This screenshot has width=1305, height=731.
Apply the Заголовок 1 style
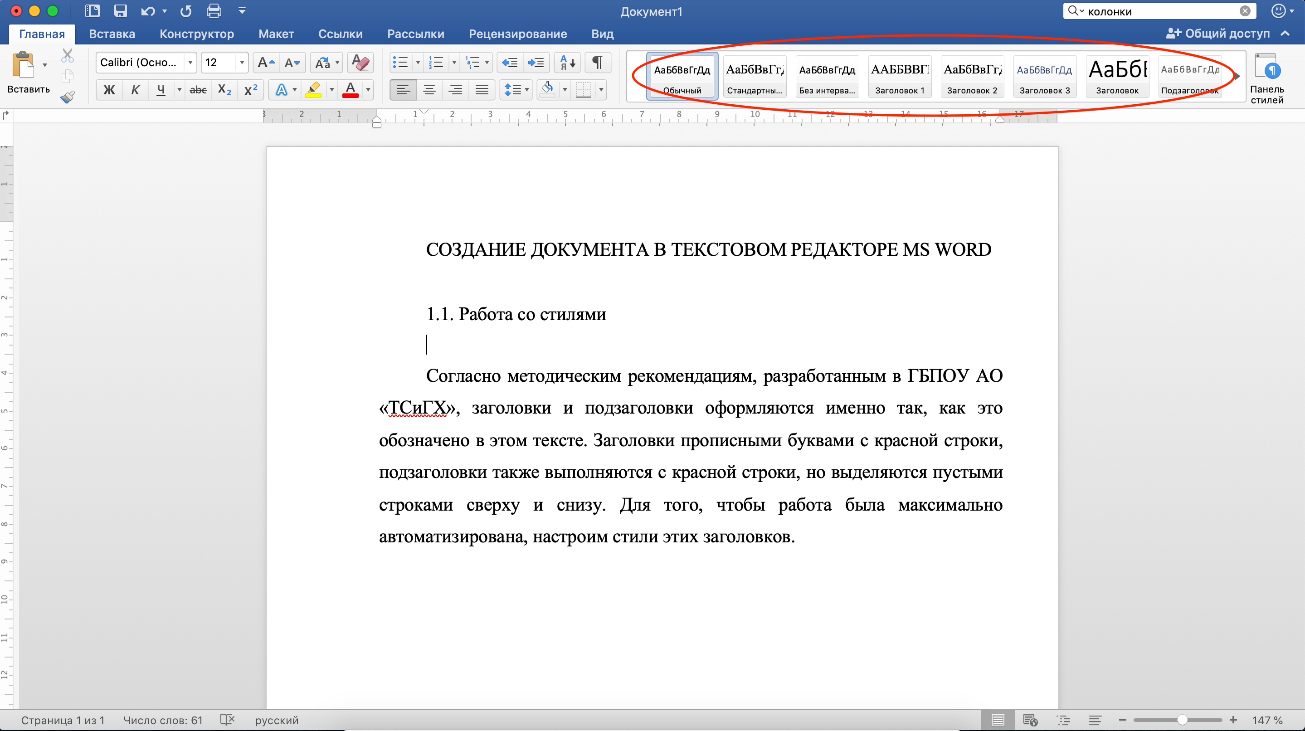(x=900, y=77)
